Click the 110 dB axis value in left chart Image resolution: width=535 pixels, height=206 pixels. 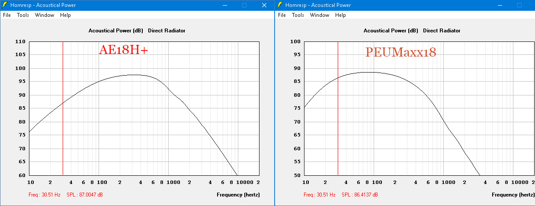click(20, 42)
